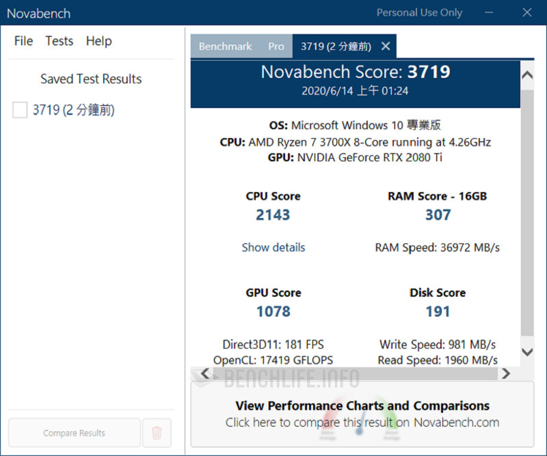The width and height of the screenshot is (547, 456).
Task: Click the vertical scrollbar track on the right
Action: pyautogui.click(x=527, y=212)
